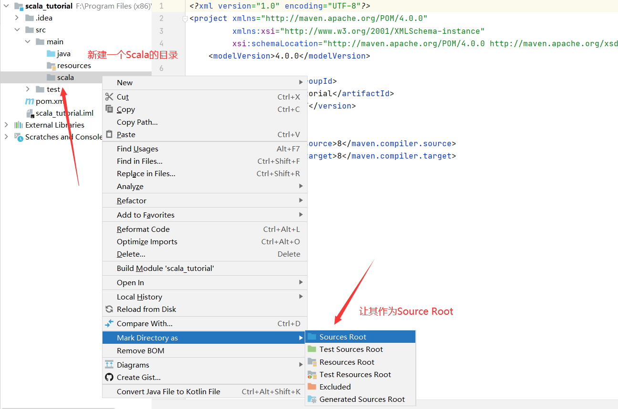The height and width of the screenshot is (409, 618).
Task: Expand the External Libraries node
Action: 6,125
